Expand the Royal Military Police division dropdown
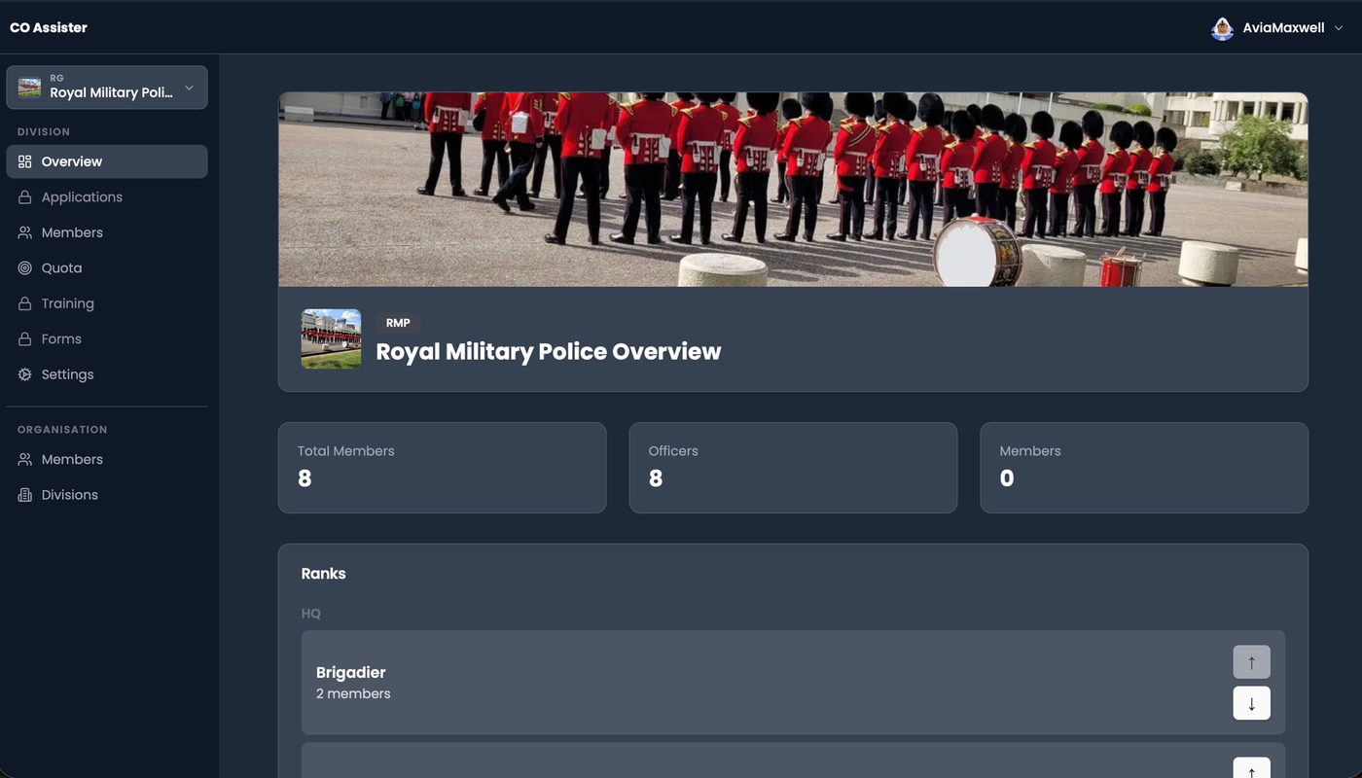 pos(107,88)
